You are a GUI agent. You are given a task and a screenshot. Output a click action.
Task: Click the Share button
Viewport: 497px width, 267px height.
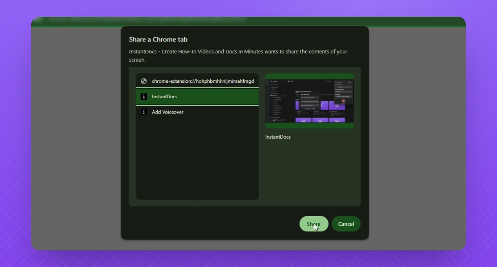(x=314, y=224)
